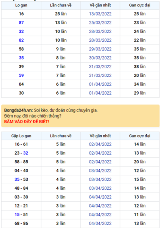161x229 pixels.
Task: Click blue 35 in pair 35 - 53
Action: coord(17,179)
